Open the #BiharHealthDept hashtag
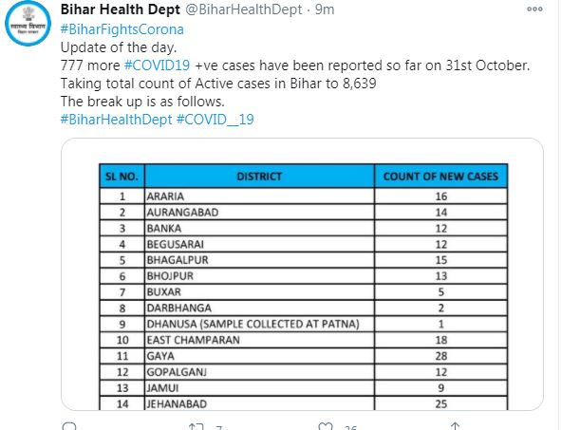561x430 pixels. [x=116, y=120]
